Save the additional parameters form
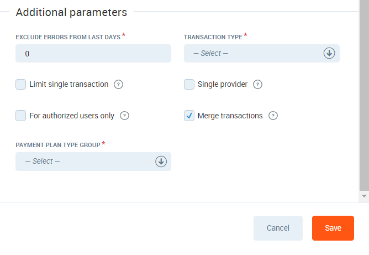369x255 pixels. point(333,228)
